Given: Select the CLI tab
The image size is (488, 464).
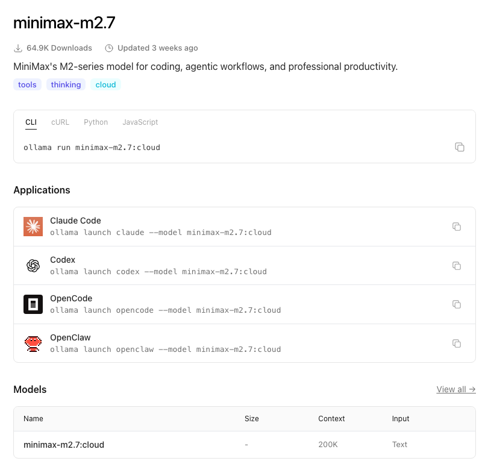Looking at the screenshot, I should click(x=31, y=122).
